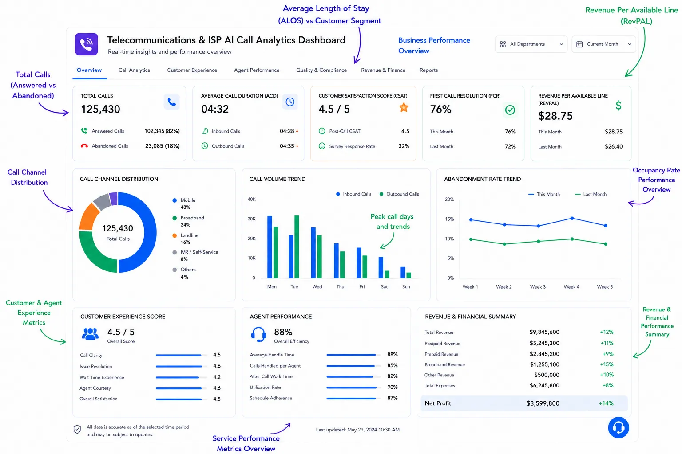
Task: Click the Prepaid Revenue $2,845,200 value
Action: (x=544, y=354)
